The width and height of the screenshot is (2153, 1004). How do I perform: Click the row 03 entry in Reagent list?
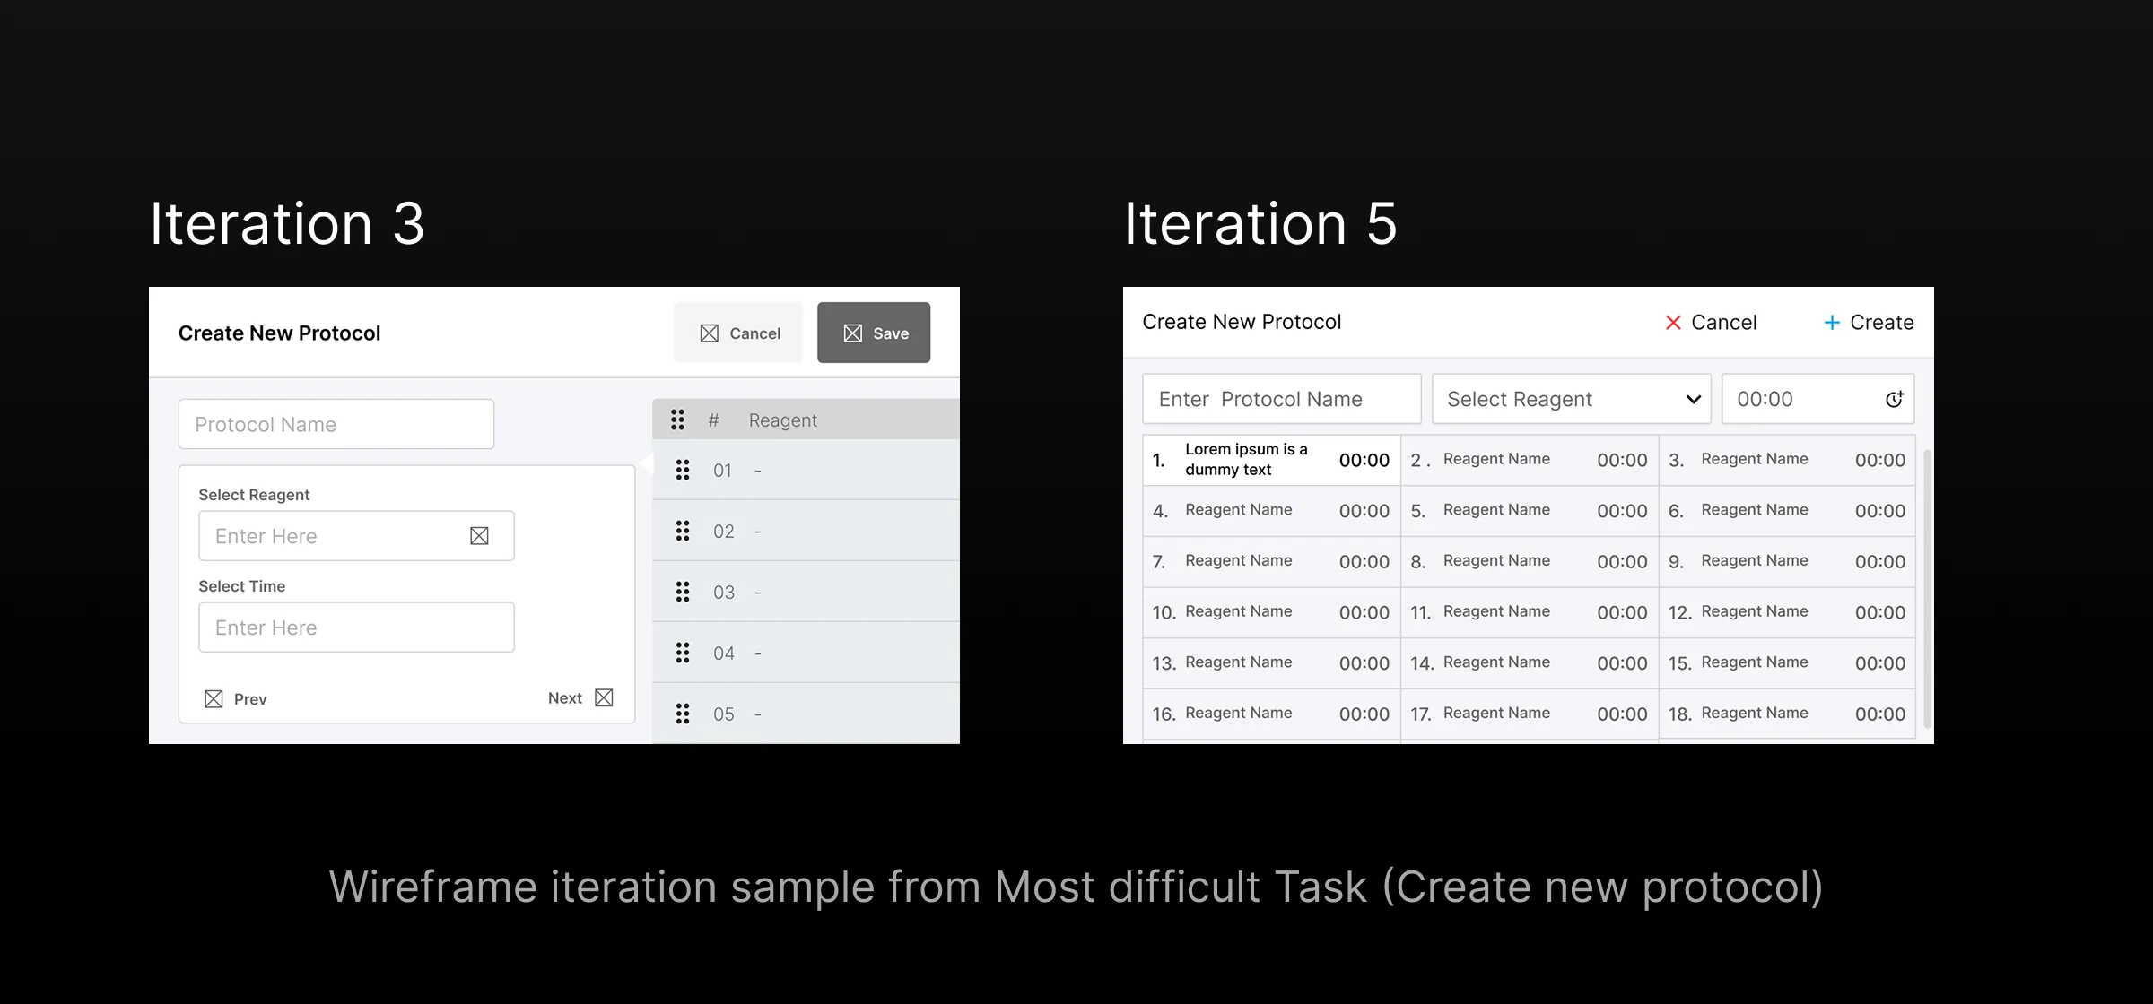[x=806, y=592]
